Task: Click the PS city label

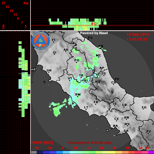Action: tap(90, 38)
